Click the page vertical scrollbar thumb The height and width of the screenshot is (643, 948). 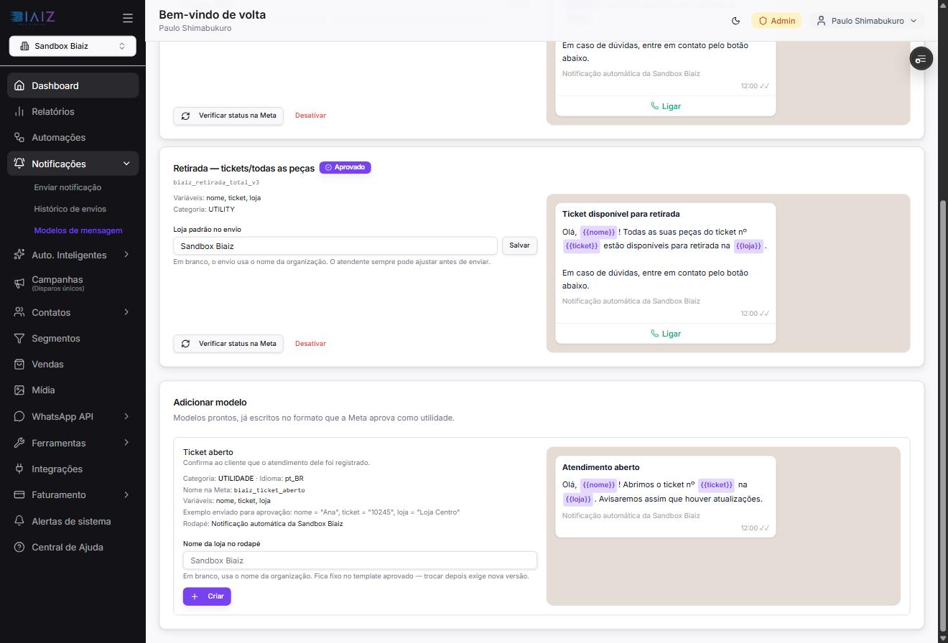pos(943,416)
